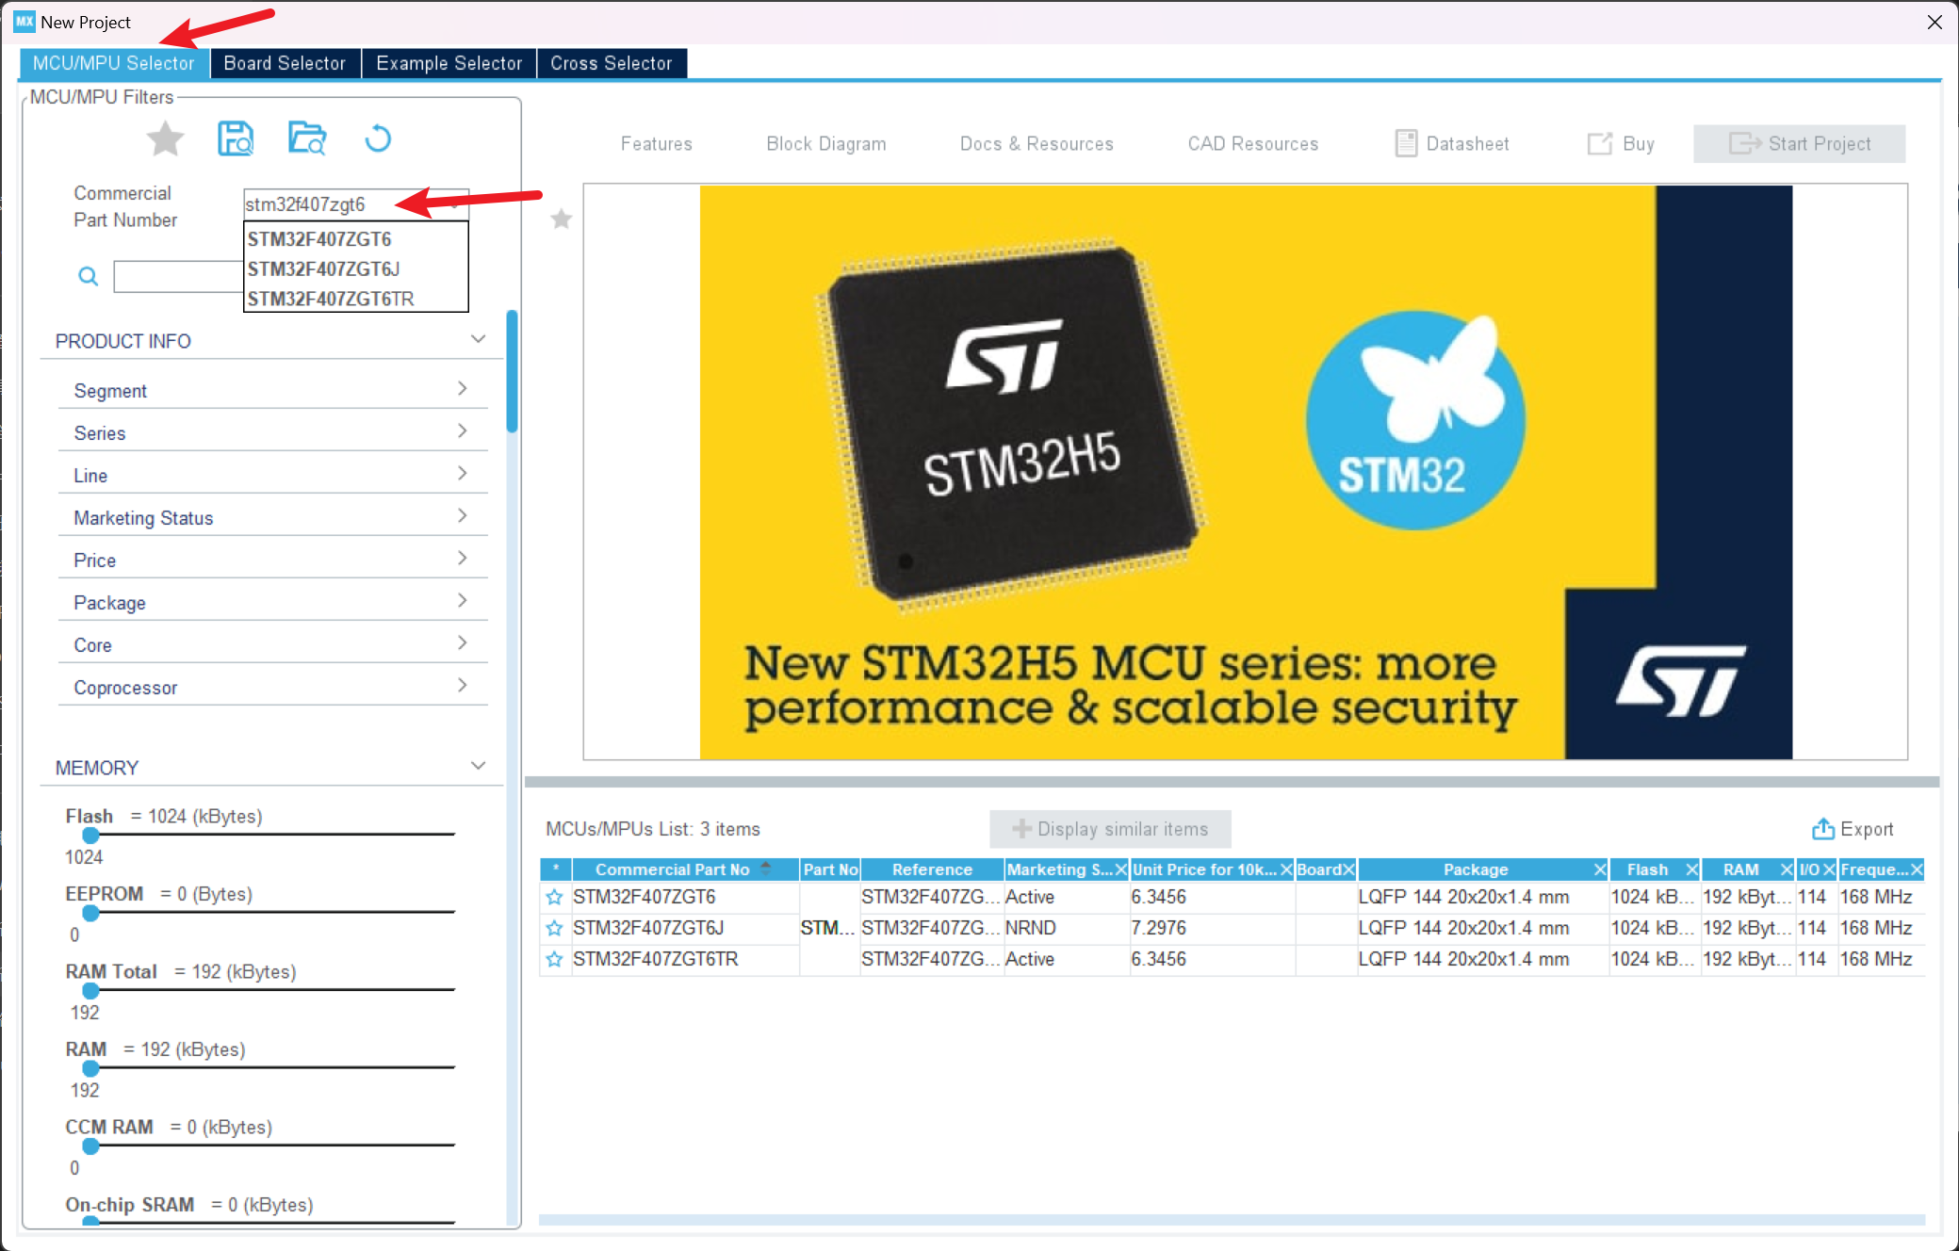Image resolution: width=1959 pixels, height=1251 pixels.
Task: Select STM32F407ZGT6 from the suggestion list
Action: pos(356,239)
